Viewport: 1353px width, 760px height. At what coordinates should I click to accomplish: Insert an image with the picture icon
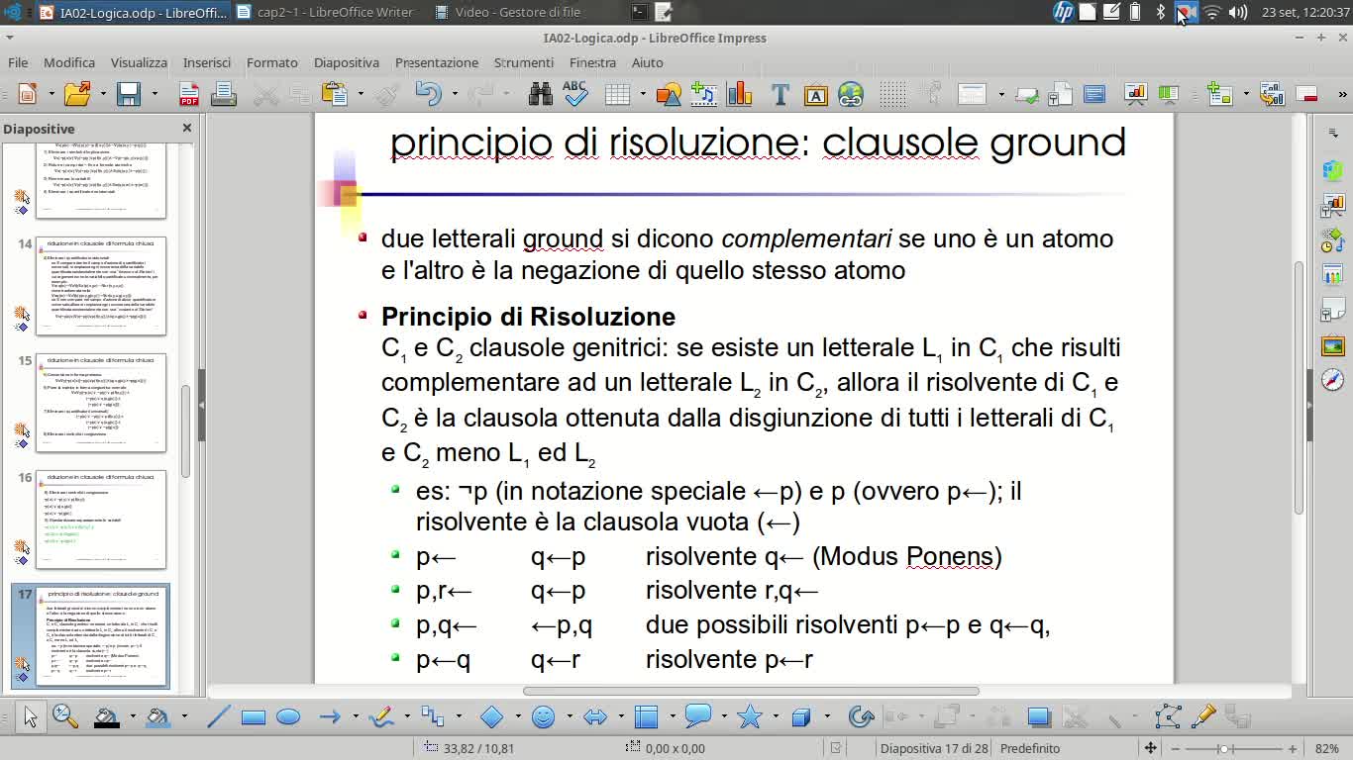669,94
